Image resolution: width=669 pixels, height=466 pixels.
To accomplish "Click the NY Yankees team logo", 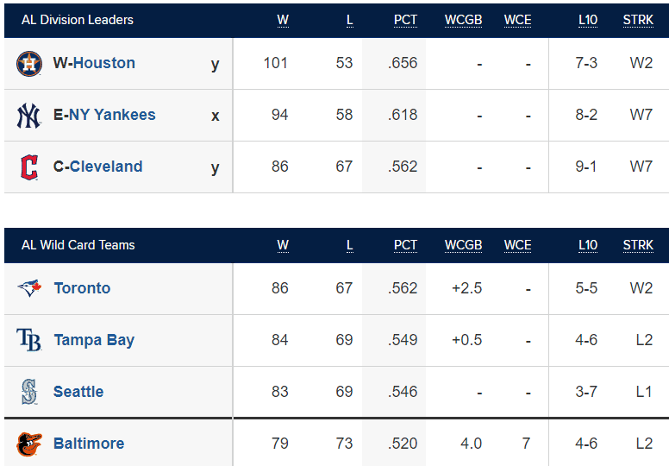I will pyautogui.click(x=29, y=116).
